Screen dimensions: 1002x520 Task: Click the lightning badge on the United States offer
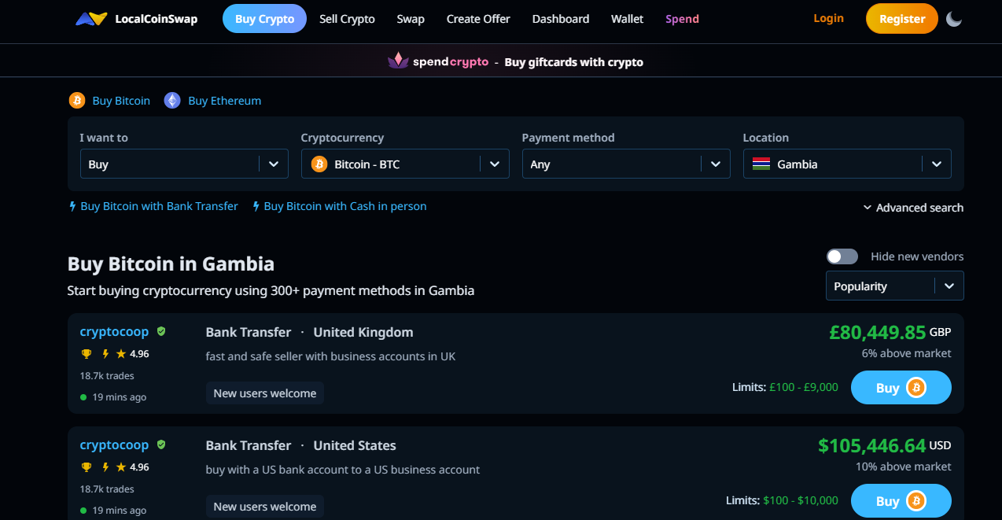tap(105, 467)
